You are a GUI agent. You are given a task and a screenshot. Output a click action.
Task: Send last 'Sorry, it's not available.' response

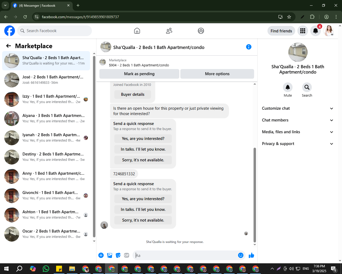143,220
